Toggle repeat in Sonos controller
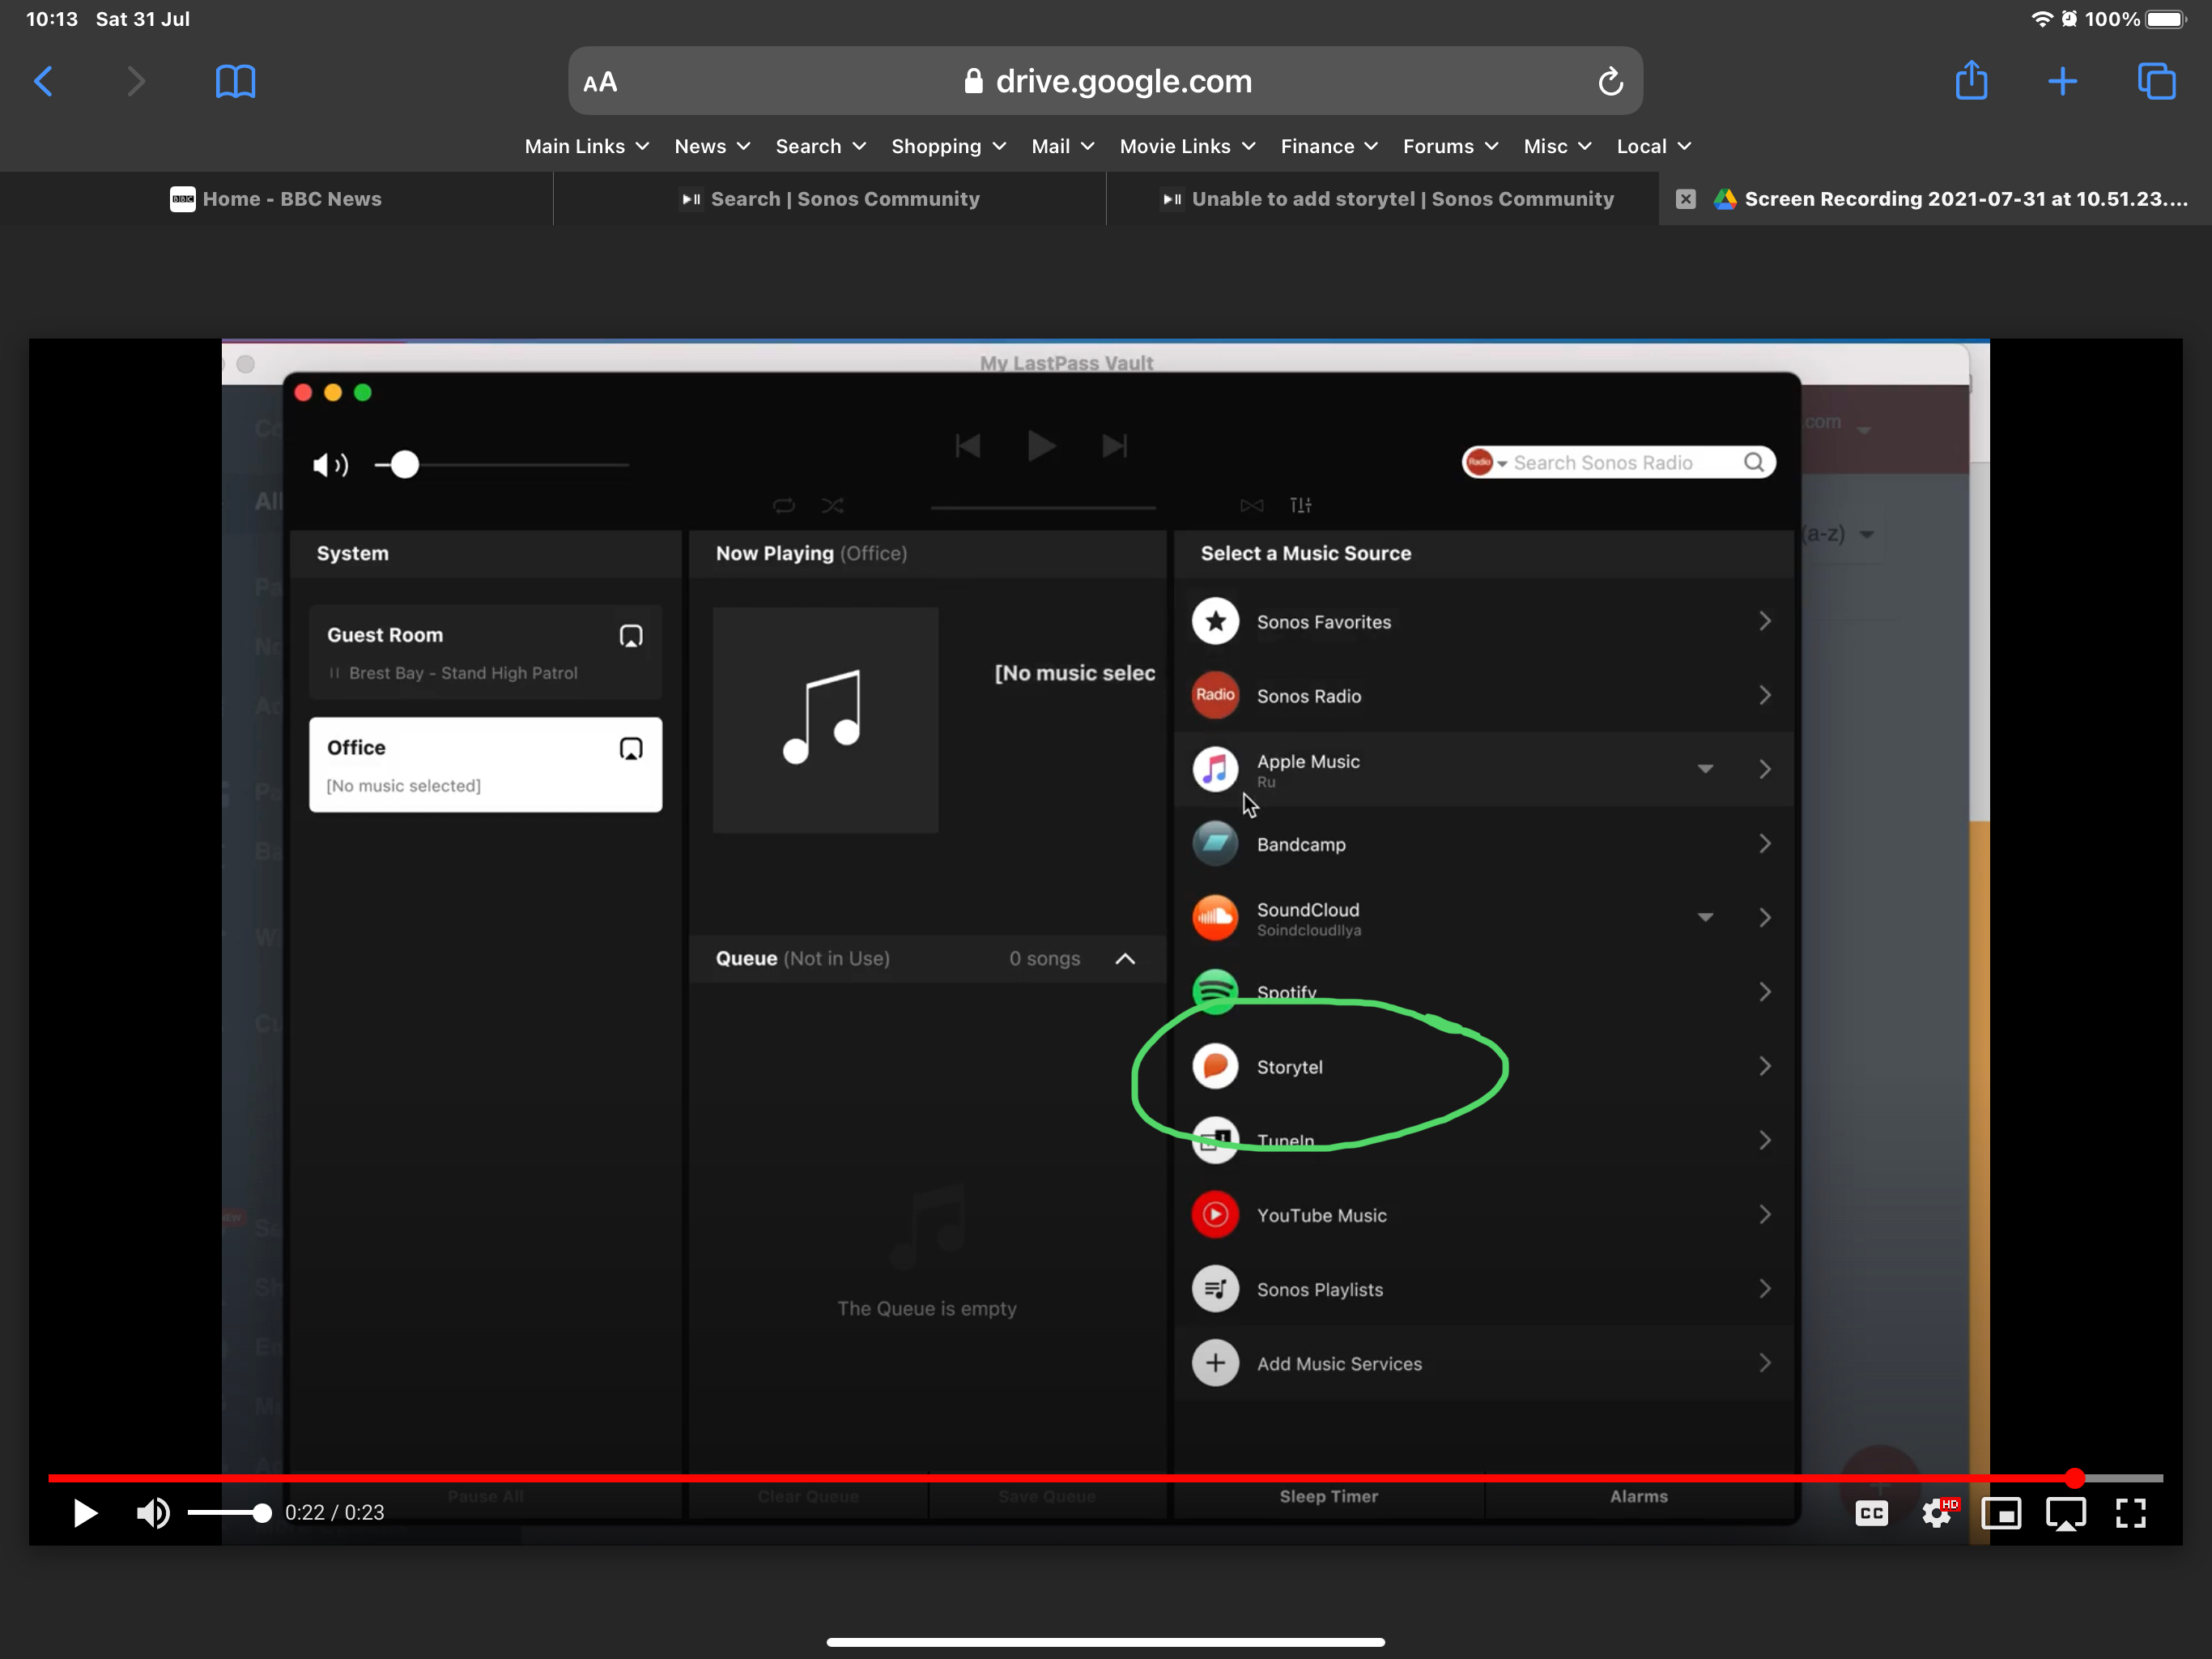Image resolution: width=2212 pixels, height=1659 pixels. tap(784, 505)
